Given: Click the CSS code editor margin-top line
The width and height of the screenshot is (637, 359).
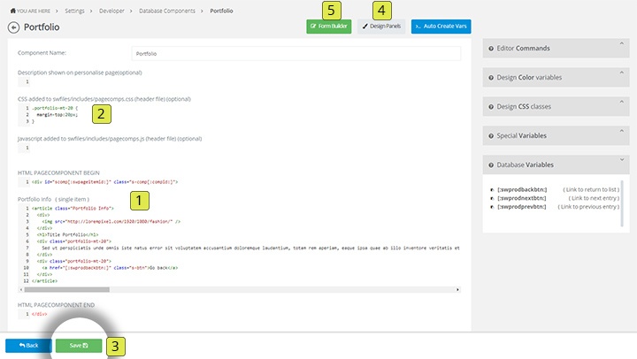Looking at the screenshot, I should tap(57, 115).
